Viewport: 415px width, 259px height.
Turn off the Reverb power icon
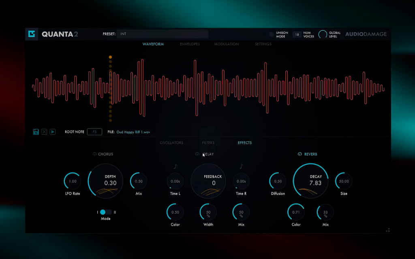coord(299,154)
